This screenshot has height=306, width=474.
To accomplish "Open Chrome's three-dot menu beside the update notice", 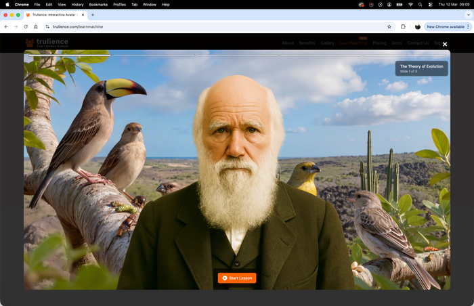I will (x=468, y=26).
